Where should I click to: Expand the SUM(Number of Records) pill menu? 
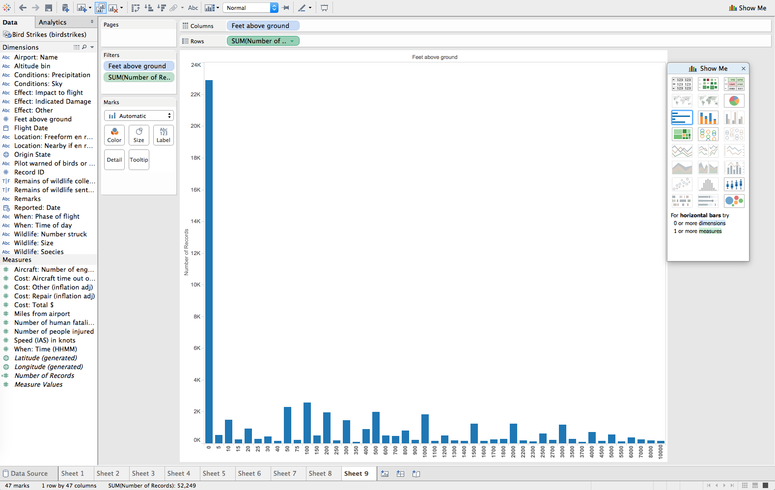[x=292, y=41]
